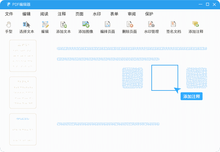
Task: Maximize the PDF编辑器 window
Action: [x=208, y=4]
